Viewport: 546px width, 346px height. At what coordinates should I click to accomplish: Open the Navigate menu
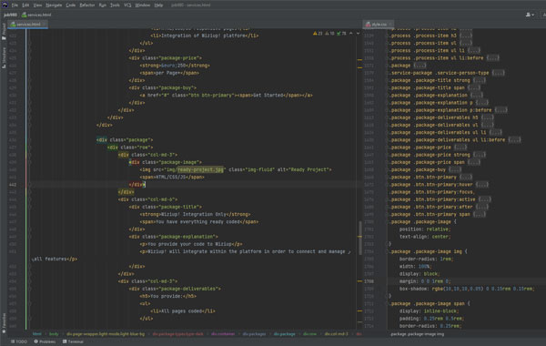(54, 5)
